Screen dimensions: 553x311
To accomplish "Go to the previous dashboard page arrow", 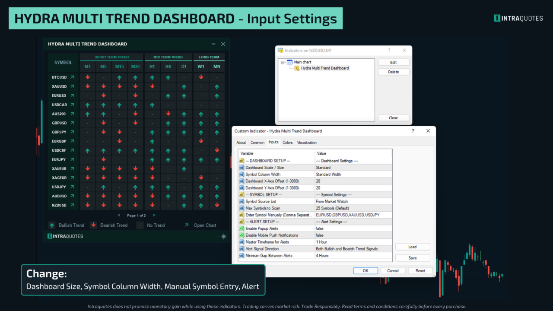I will [x=119, y=215].
